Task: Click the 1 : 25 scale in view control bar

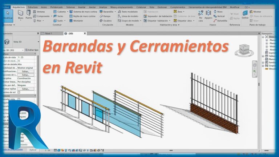Action: pyautogui.click(x=48, y=150)
